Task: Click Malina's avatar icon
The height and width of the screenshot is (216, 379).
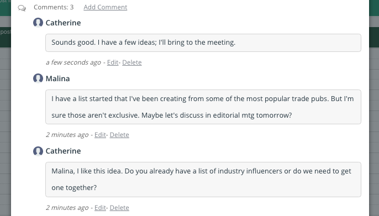Action: pos(38,78)
